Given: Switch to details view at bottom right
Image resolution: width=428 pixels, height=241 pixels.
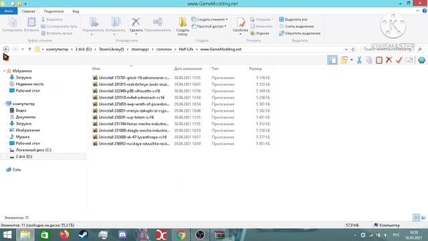Looking at the screenshot, I should tap(416, 218).
